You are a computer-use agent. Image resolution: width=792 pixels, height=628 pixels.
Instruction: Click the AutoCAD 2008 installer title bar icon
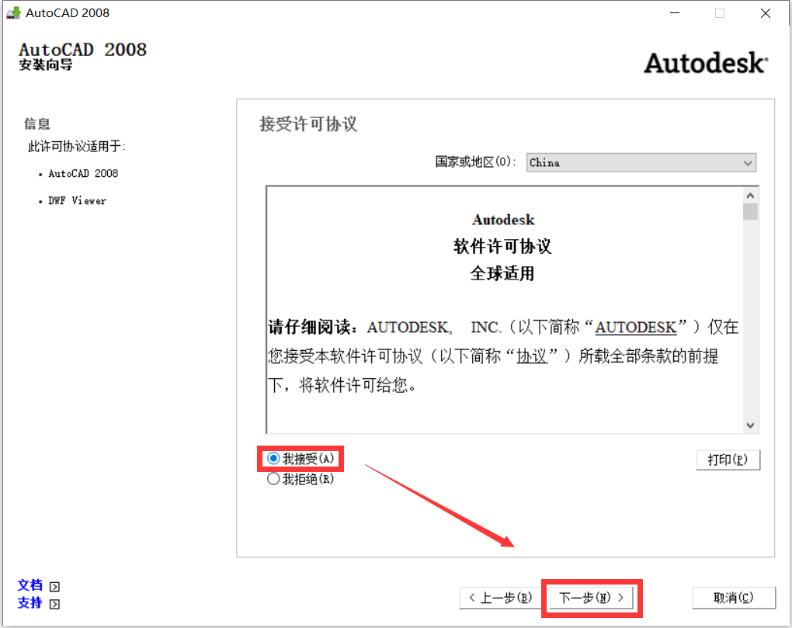pos(13,12)
